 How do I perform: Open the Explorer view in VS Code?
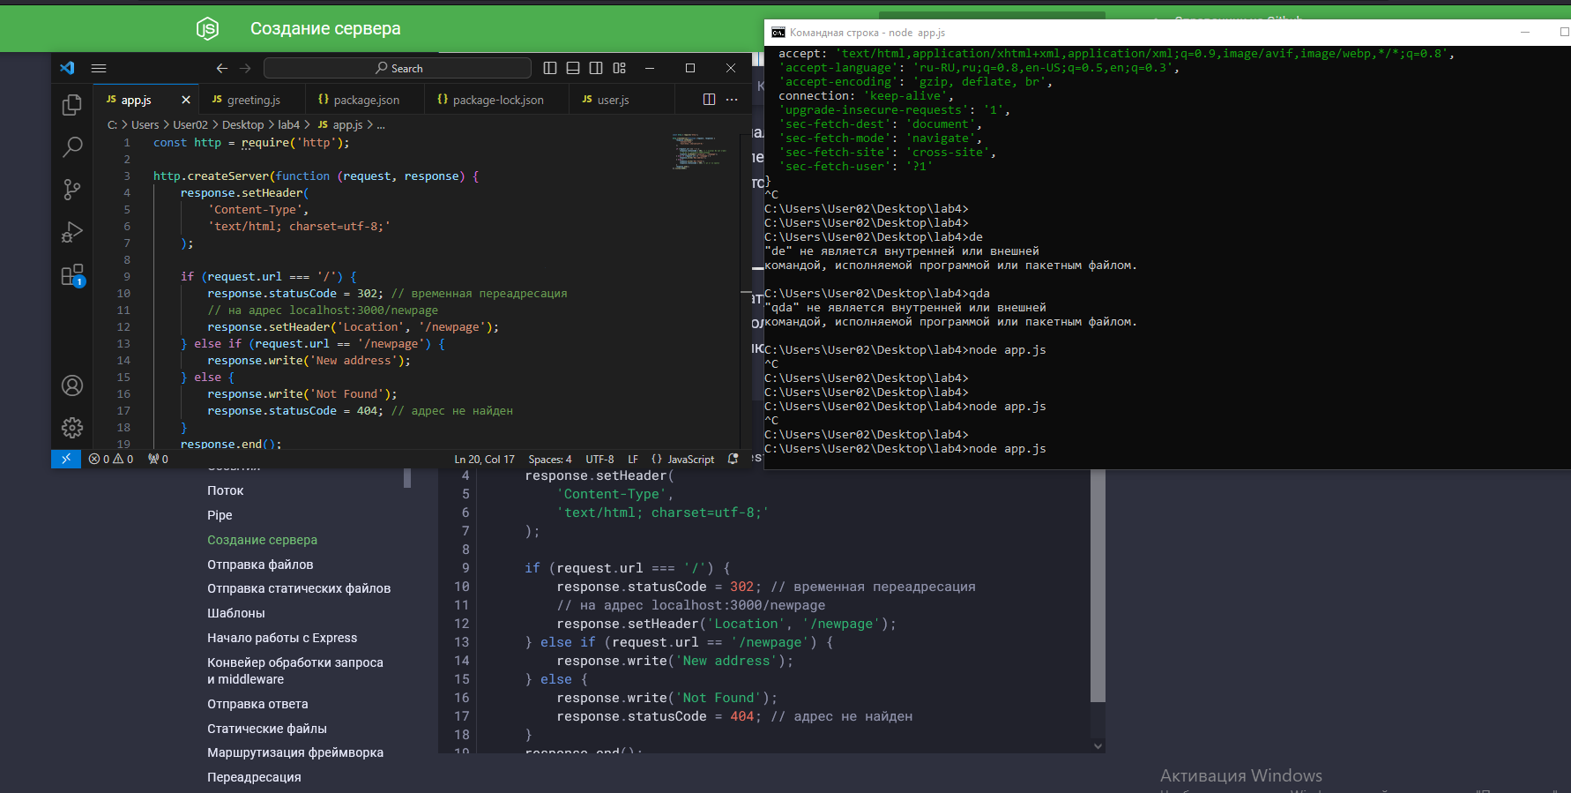72,105
